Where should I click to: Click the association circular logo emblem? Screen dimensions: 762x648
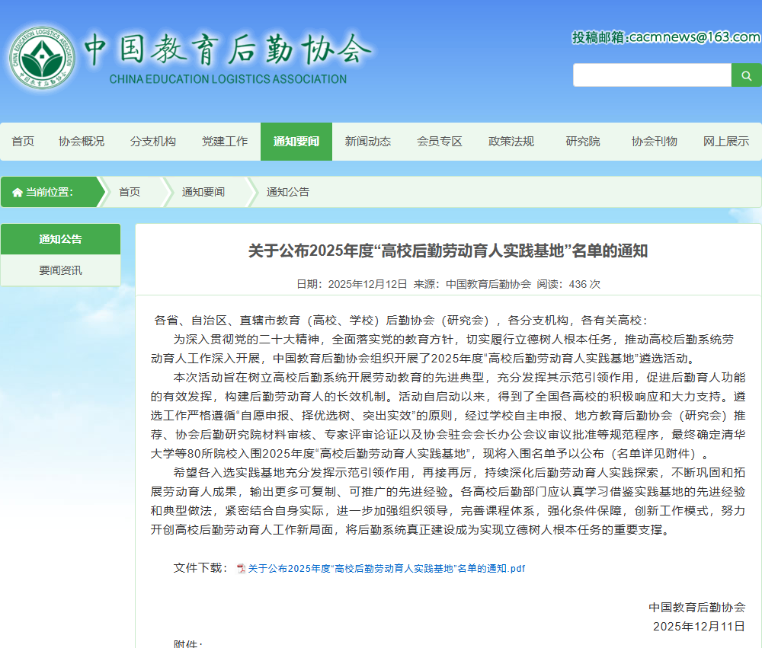[43, 58]
